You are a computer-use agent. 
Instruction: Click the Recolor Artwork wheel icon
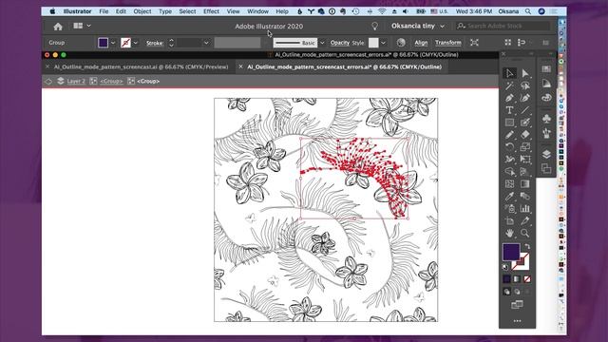pyautogui.click(x=401, y=42)
